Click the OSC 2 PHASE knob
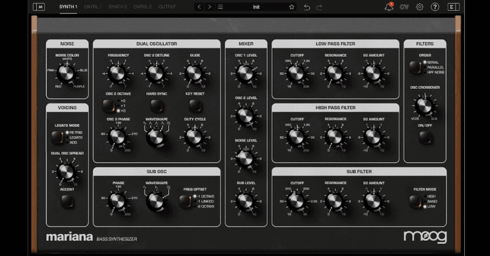Image resolution: width=490 pixels, height=256 pixels. tap(118, 137)
